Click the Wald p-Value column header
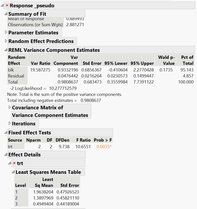Image resolution: width=197 pixels, height=209 pixels. click(x=166, y=60)
